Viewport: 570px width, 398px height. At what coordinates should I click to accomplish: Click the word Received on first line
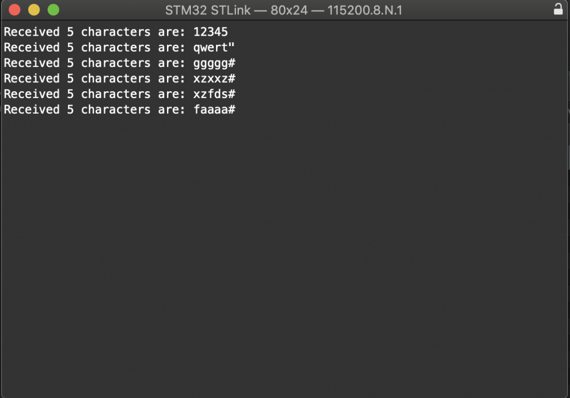[32, 32]
